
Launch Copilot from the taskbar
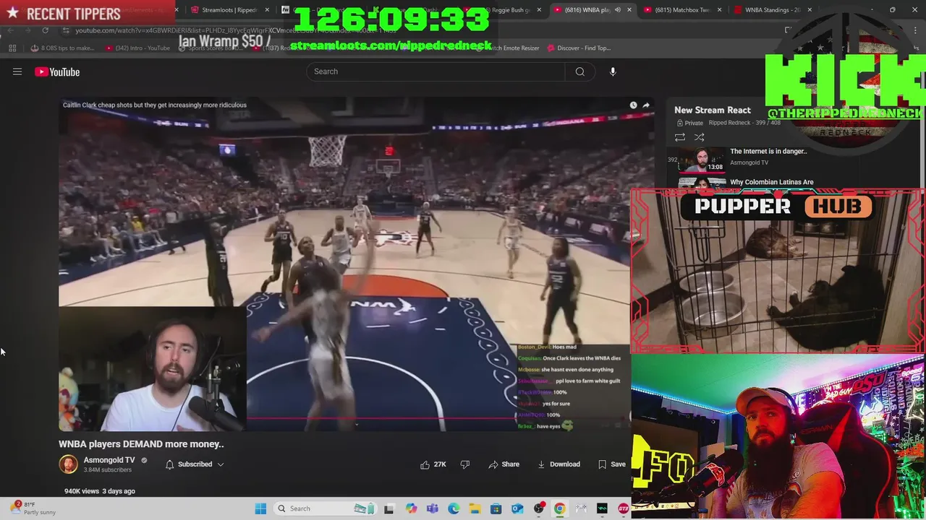coord(411,508)
